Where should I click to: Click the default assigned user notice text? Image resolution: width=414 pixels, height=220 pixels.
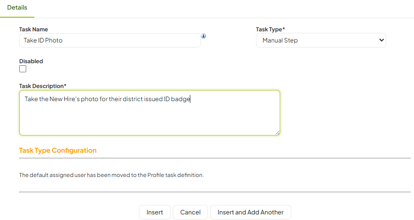pyautogui.click(x=112, y=175)
